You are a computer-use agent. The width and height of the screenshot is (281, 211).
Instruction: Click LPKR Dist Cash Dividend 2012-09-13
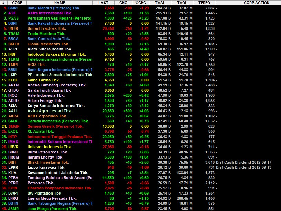pyautogui.click(x=244, y=168)
